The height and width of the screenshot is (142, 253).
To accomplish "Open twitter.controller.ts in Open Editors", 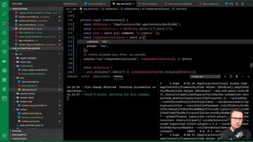I will 36,17.
